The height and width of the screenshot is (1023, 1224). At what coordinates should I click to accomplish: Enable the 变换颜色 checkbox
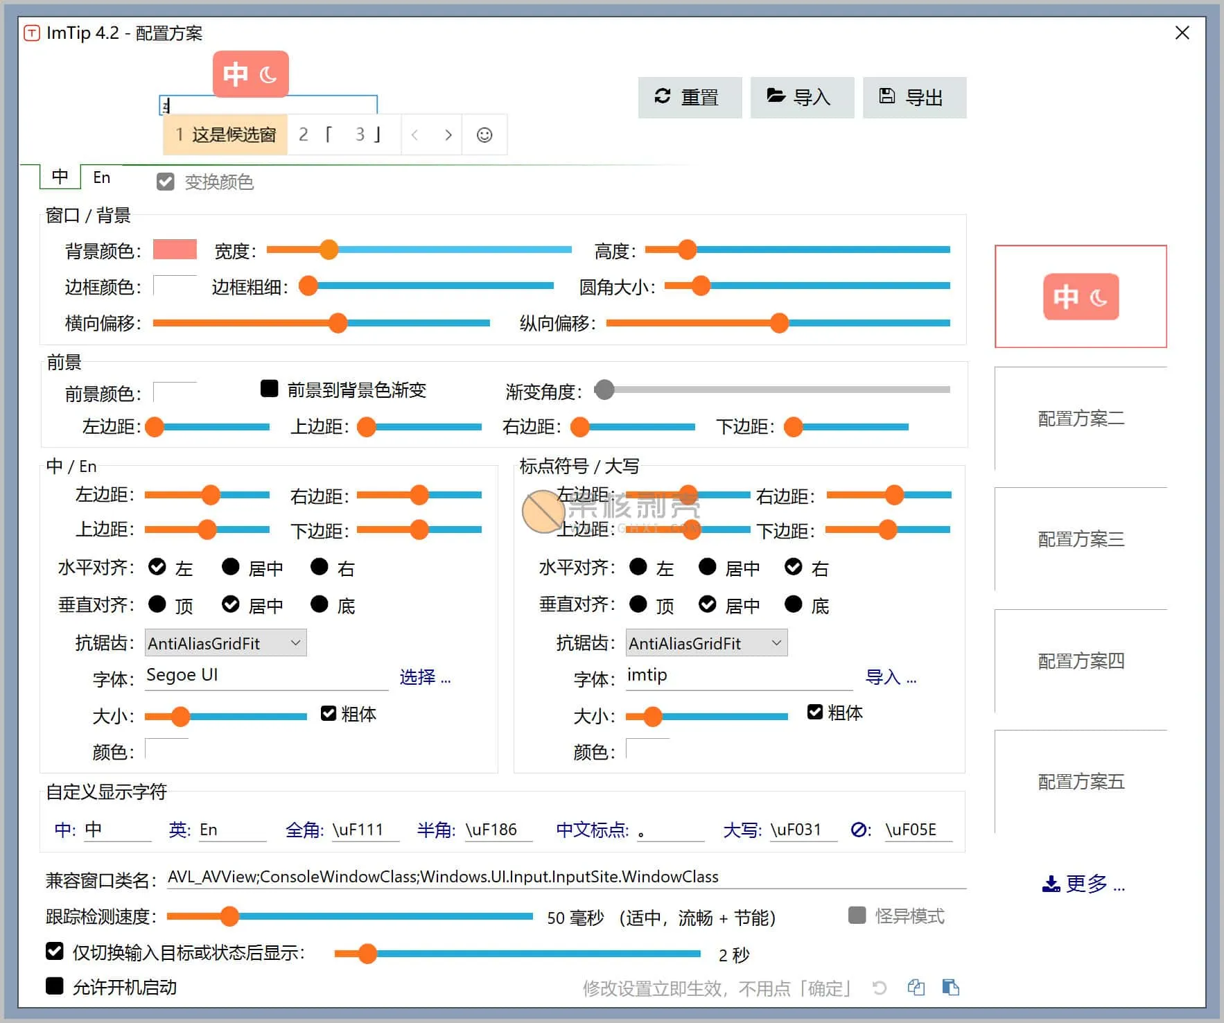point(165,182)
